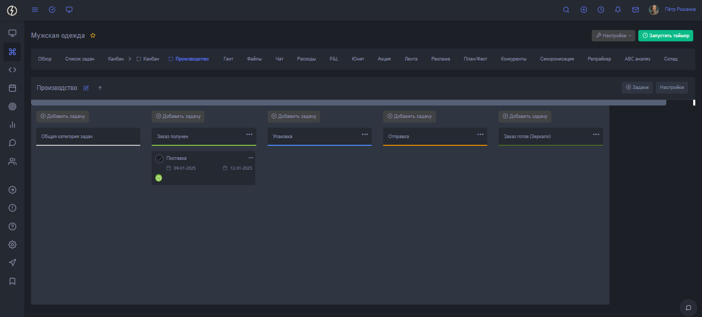This screenshot has width=702, height=317.
Task: Open the notifications bell icon
Action: coord(618,10)
